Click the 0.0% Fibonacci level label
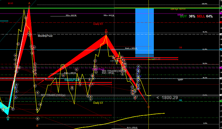Viewport: 222px width, 129px height. click(x=205, y=123)
